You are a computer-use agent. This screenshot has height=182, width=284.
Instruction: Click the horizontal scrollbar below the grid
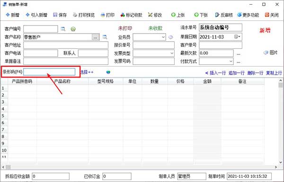(140, 167)
